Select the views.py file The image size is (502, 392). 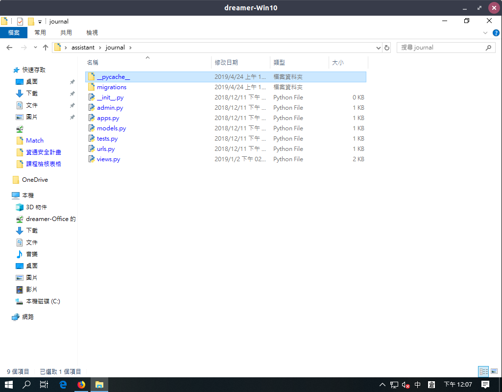pos(108,159)
